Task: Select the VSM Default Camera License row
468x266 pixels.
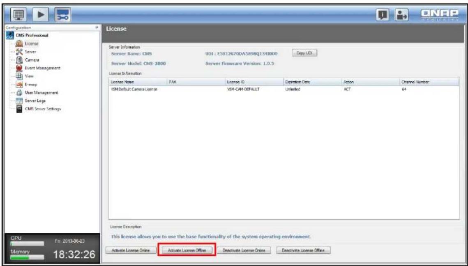Action: (284, 89)
